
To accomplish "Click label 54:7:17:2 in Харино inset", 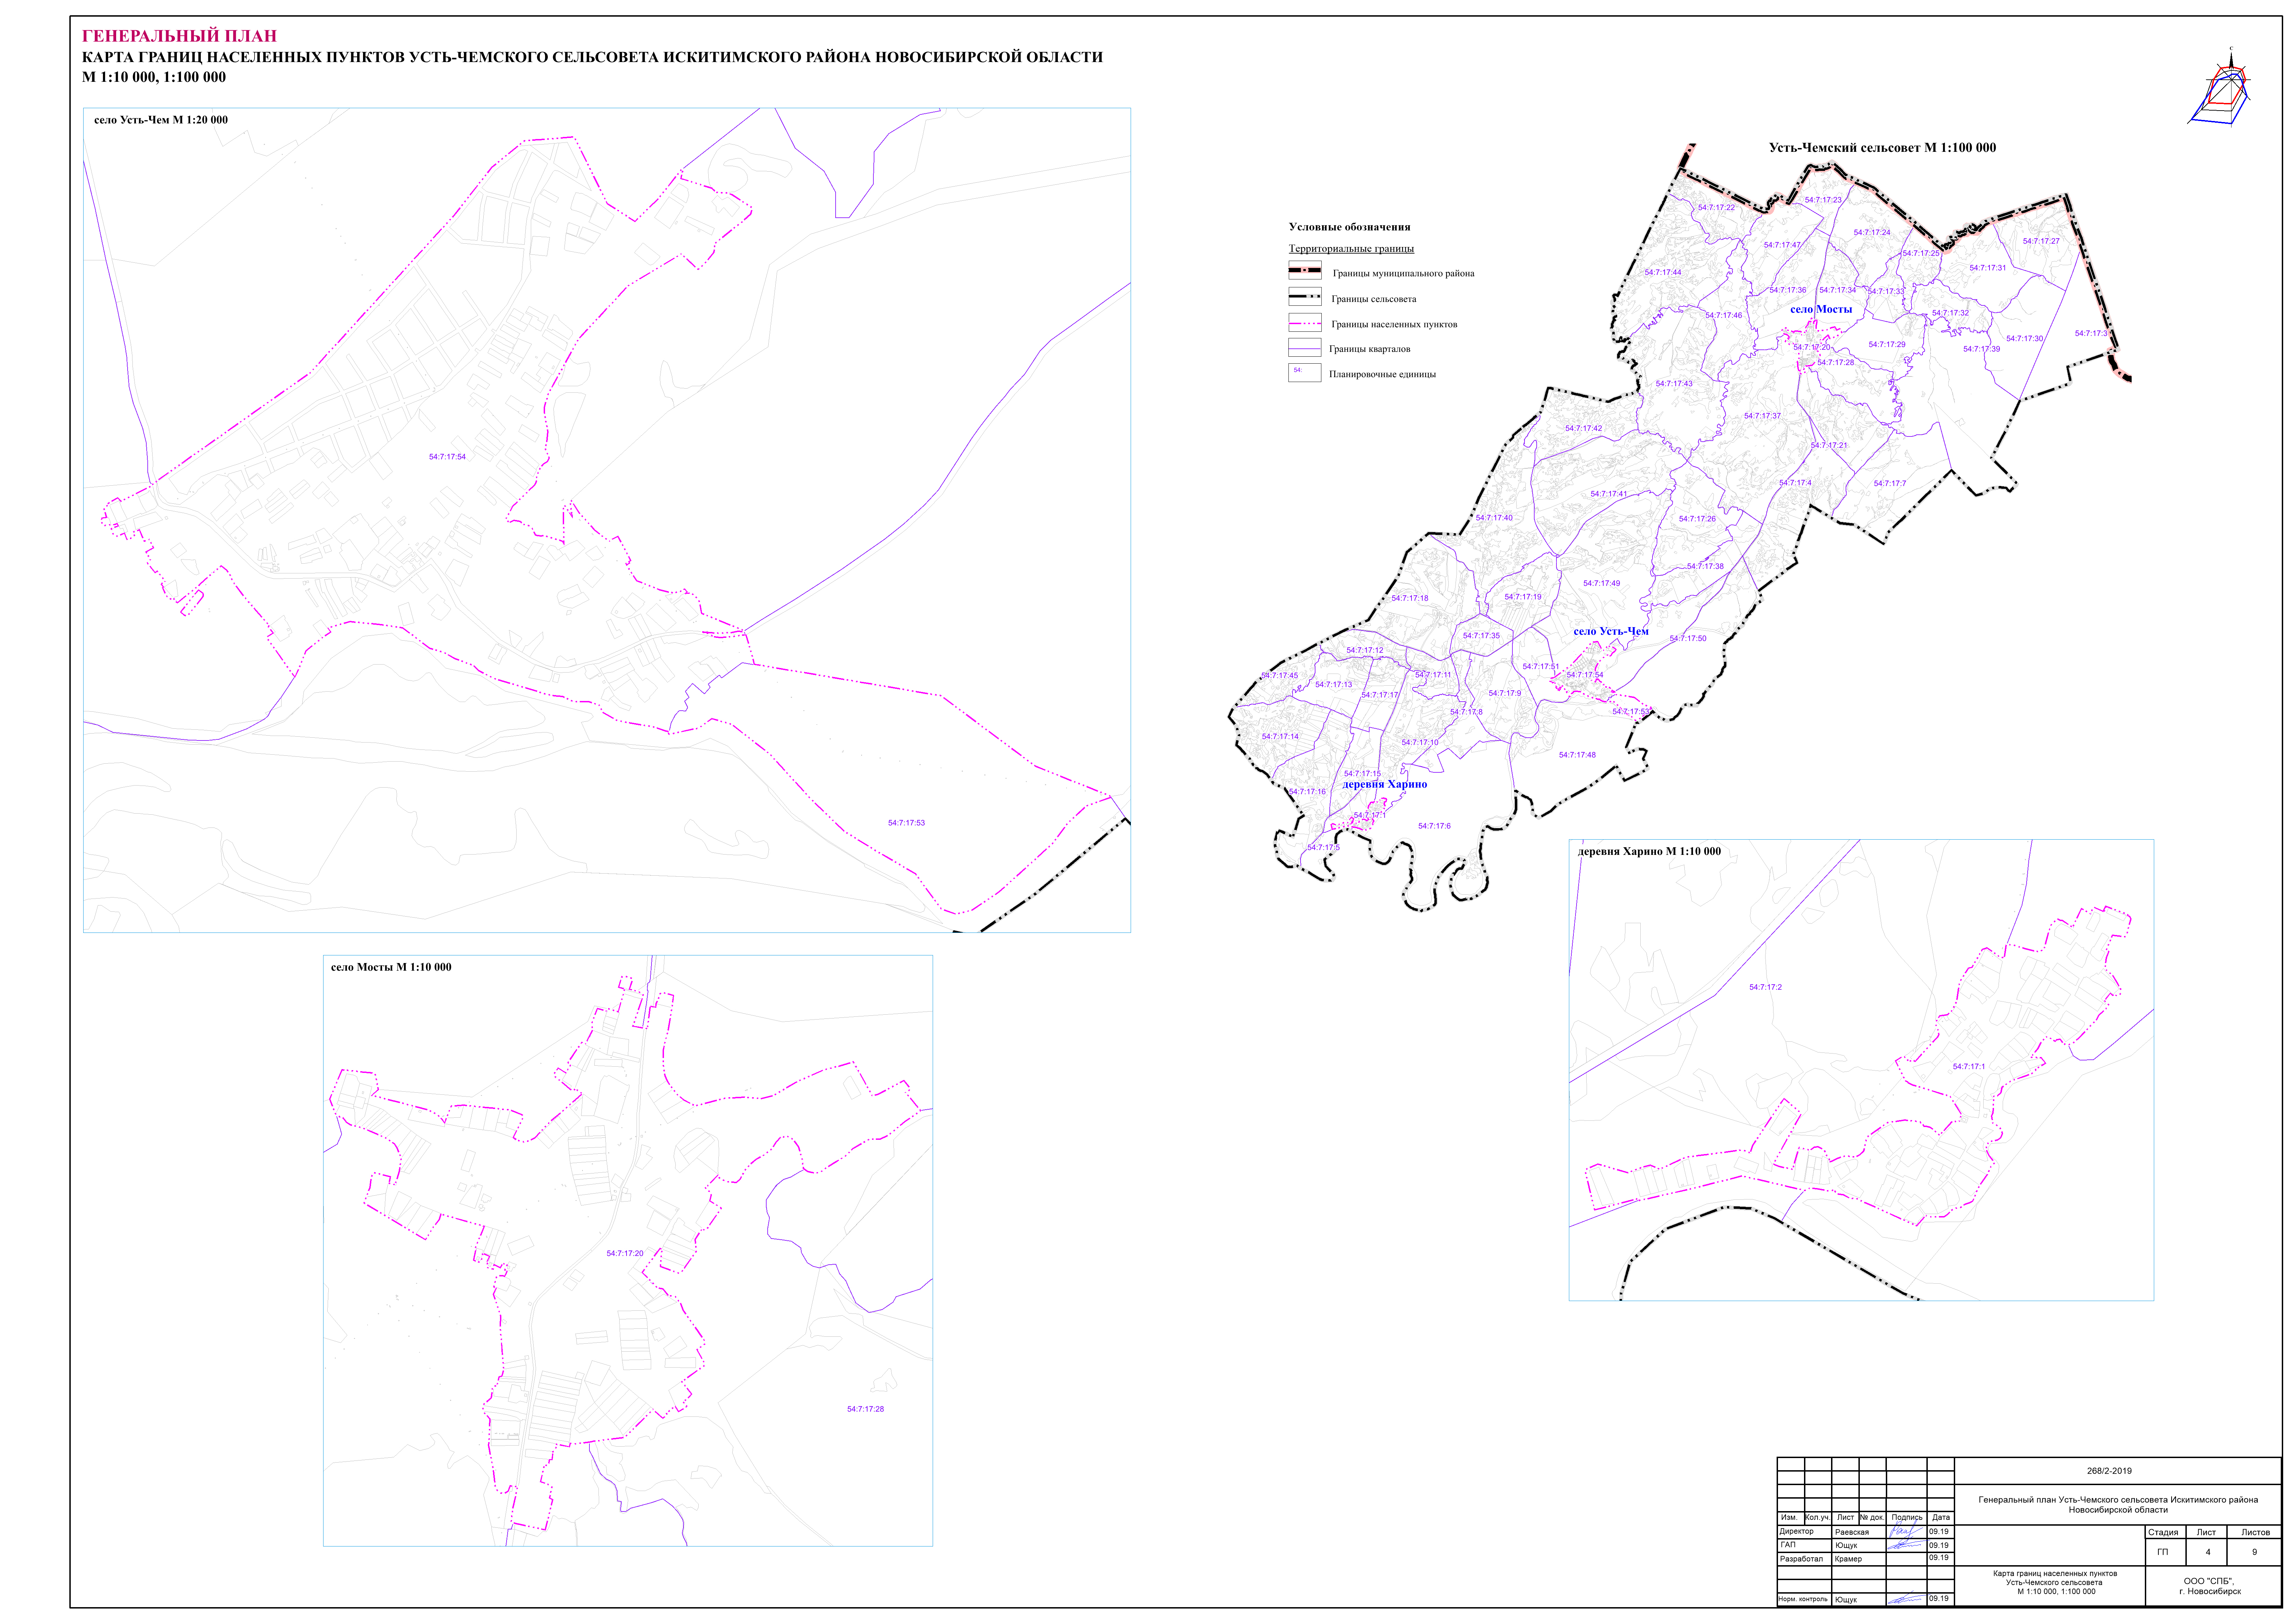I will (x=1765, y=987).
